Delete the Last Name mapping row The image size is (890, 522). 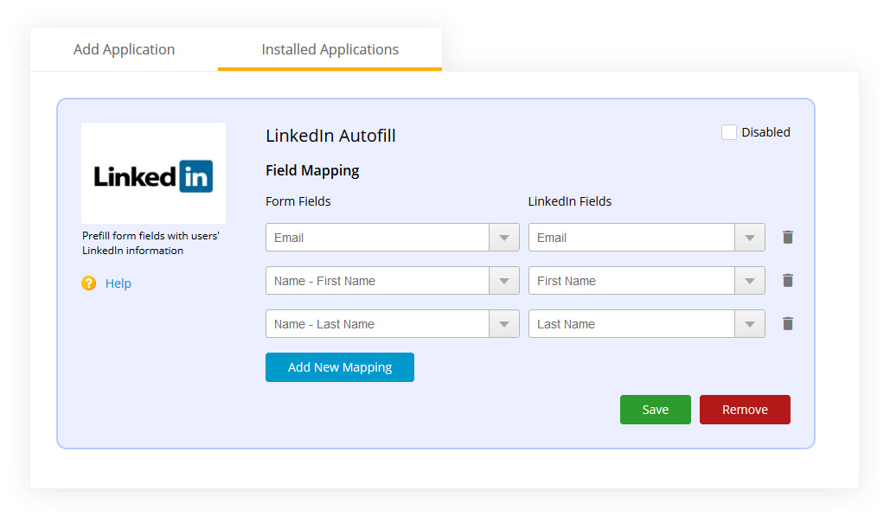tap(787, 323)
